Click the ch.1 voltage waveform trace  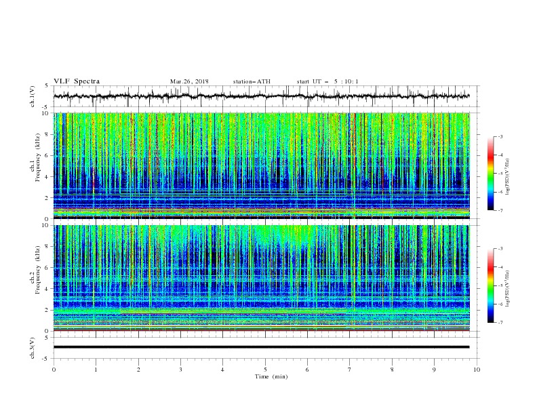click(x=261, y=96)
